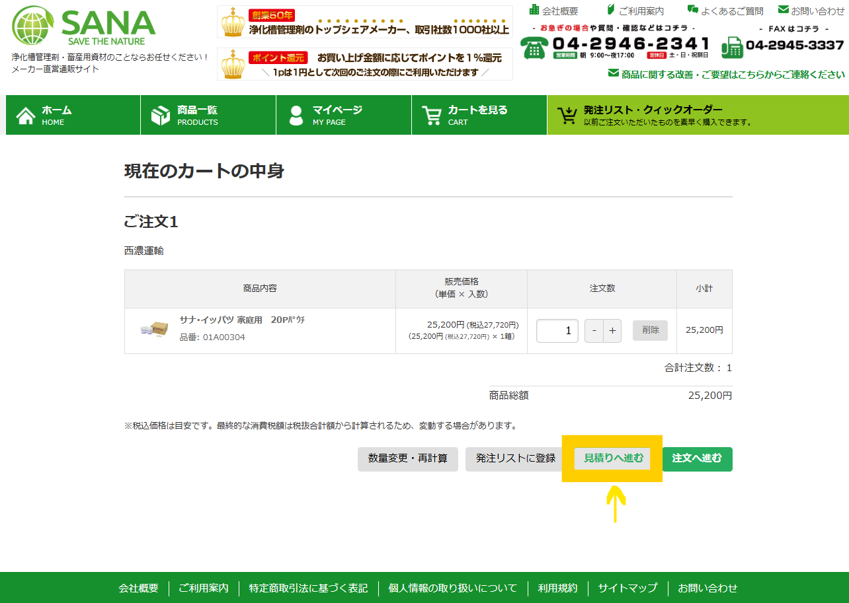This screenshot has width=849, height=603.
Task: Open 特定商取引法に基づく表記 footer link
Action: [x=308, y=588]
